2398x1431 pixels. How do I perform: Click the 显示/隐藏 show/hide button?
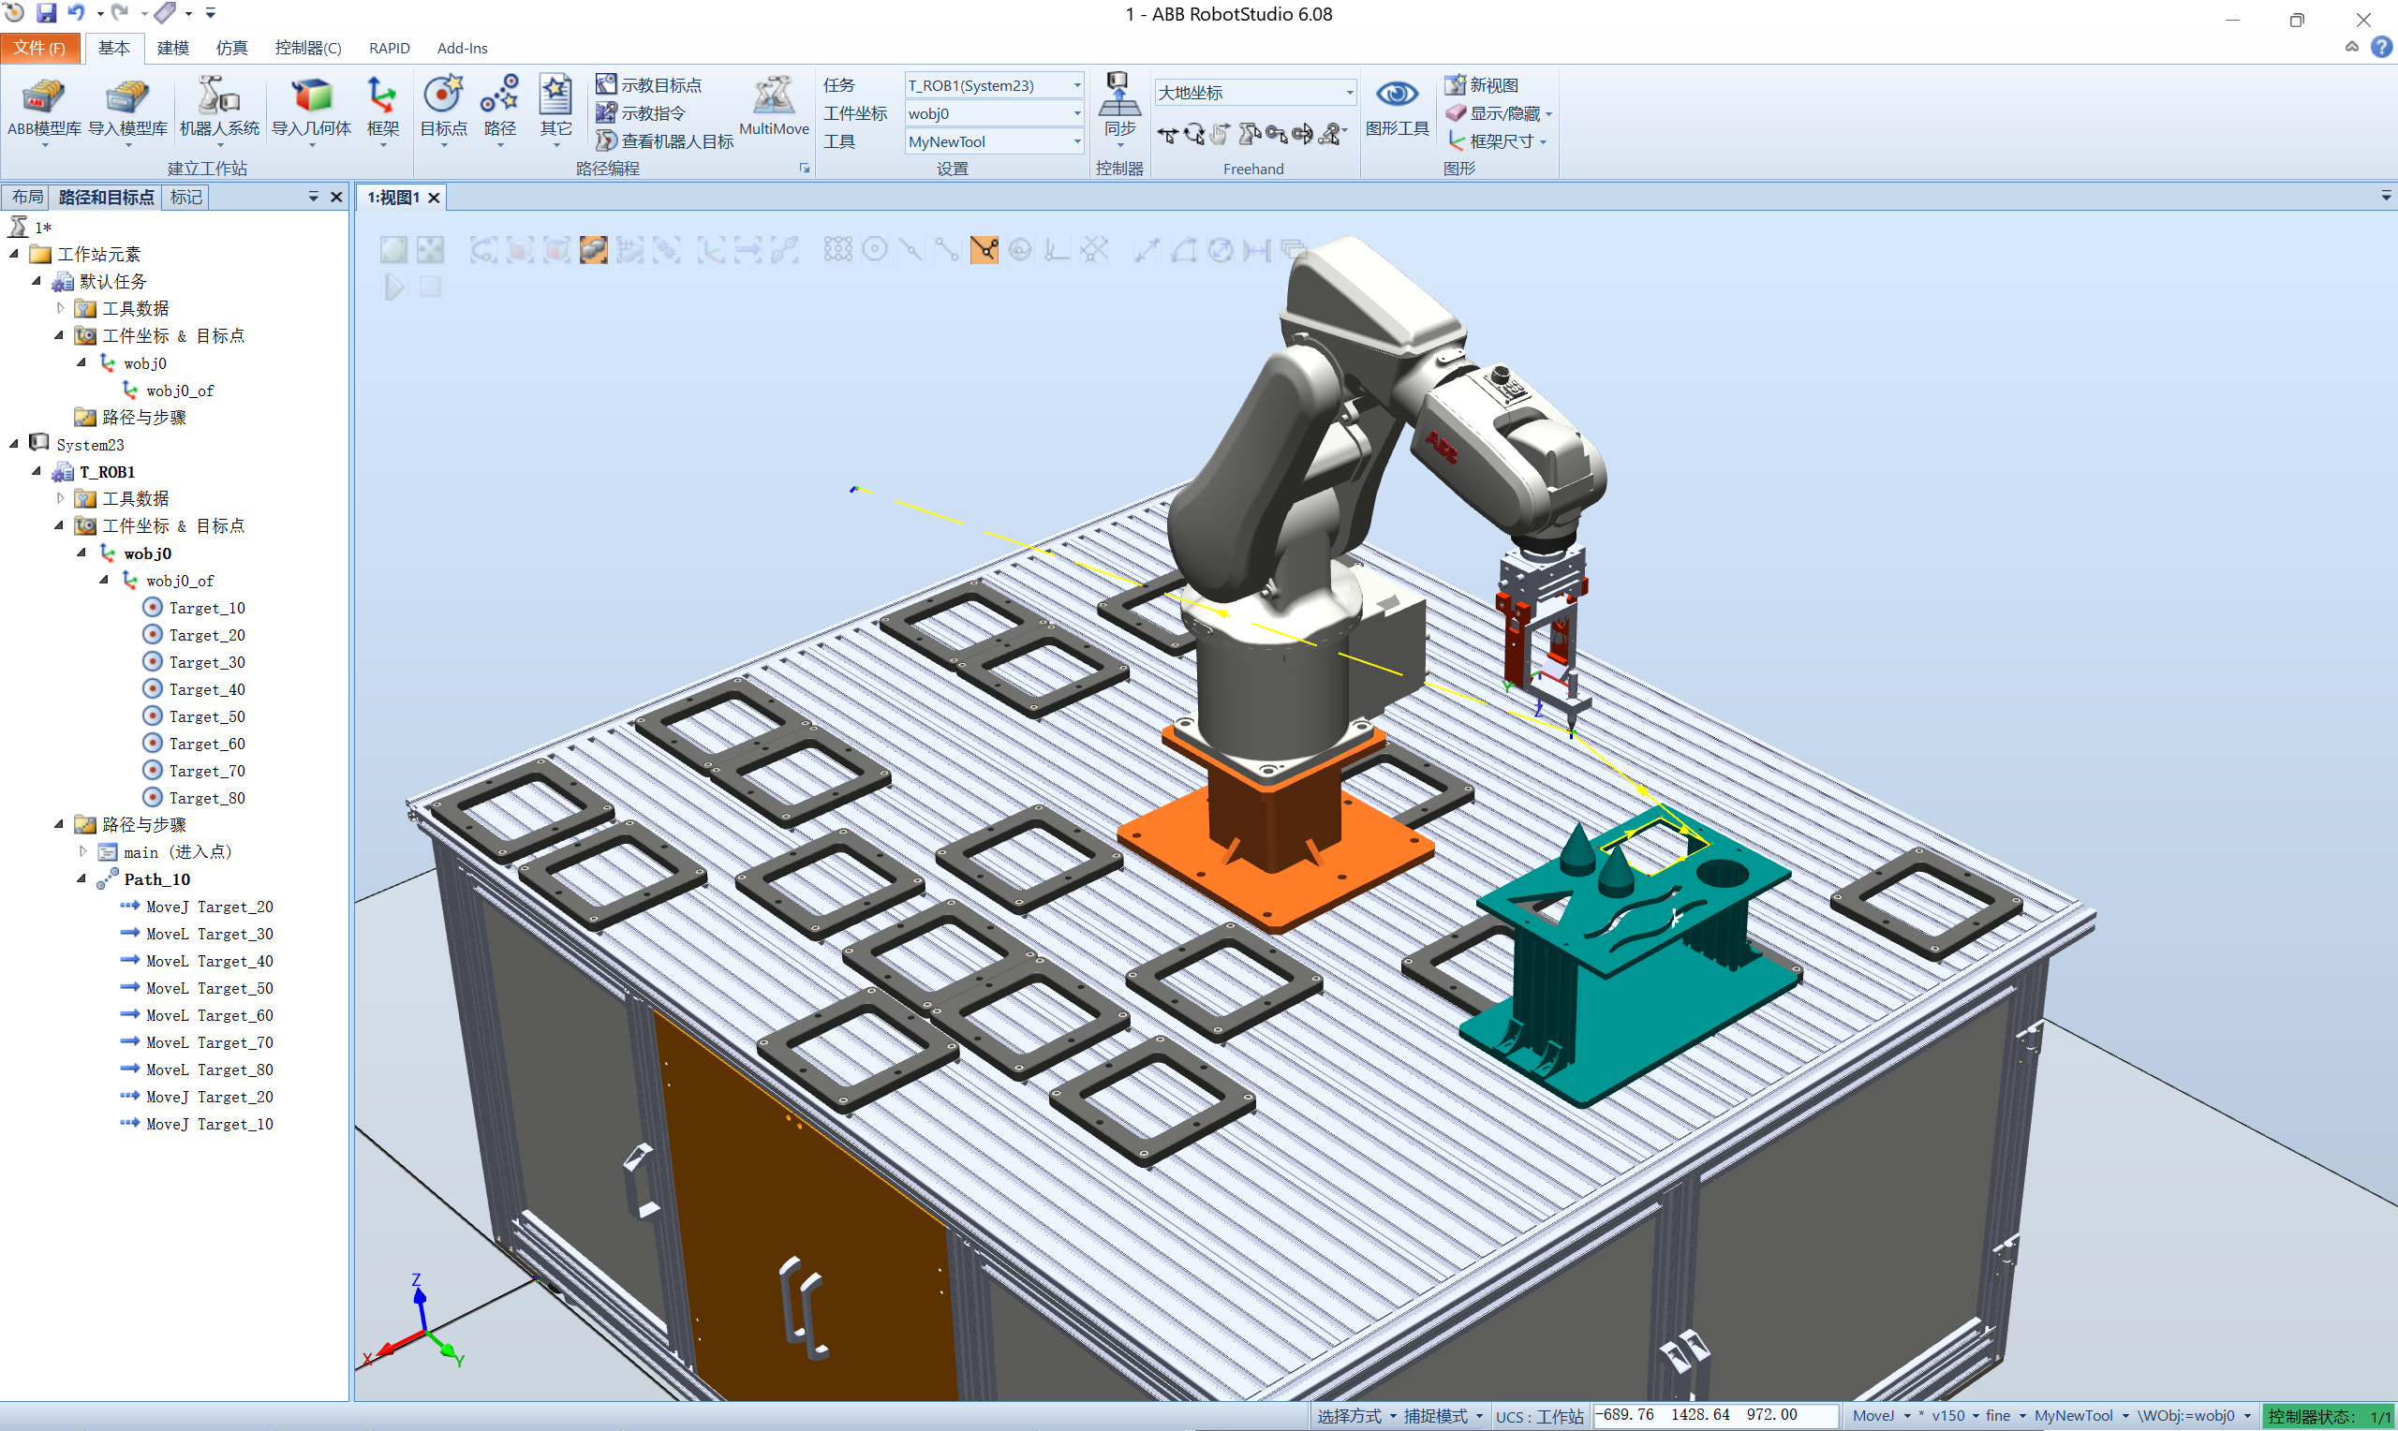click(1499, 112)
